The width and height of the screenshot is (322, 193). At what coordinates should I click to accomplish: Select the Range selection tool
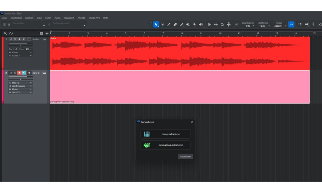(x=163, y=24)
